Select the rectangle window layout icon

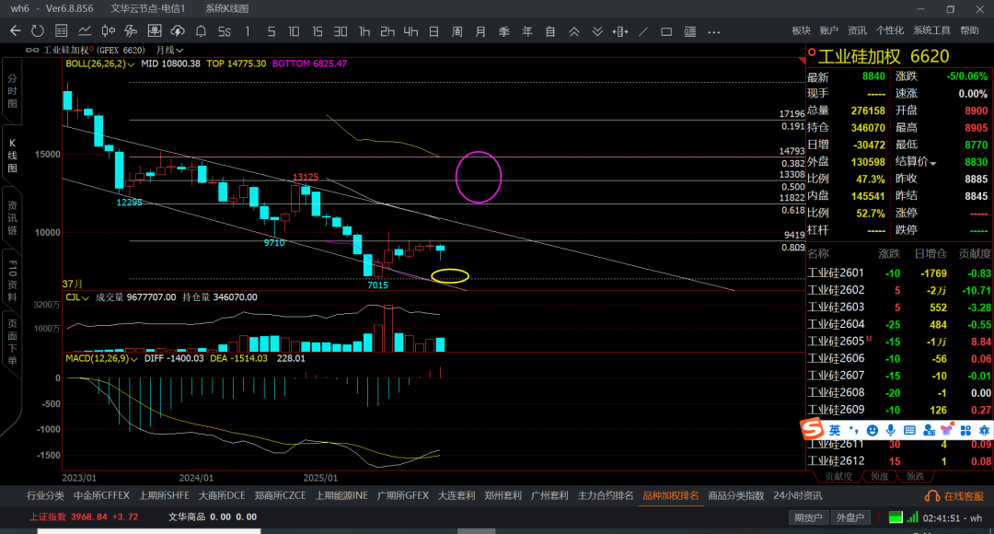666,31
